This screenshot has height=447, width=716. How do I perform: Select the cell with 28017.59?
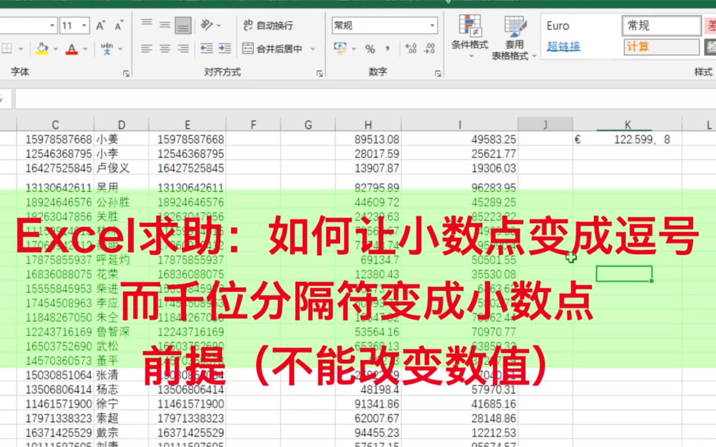(368, 154)
